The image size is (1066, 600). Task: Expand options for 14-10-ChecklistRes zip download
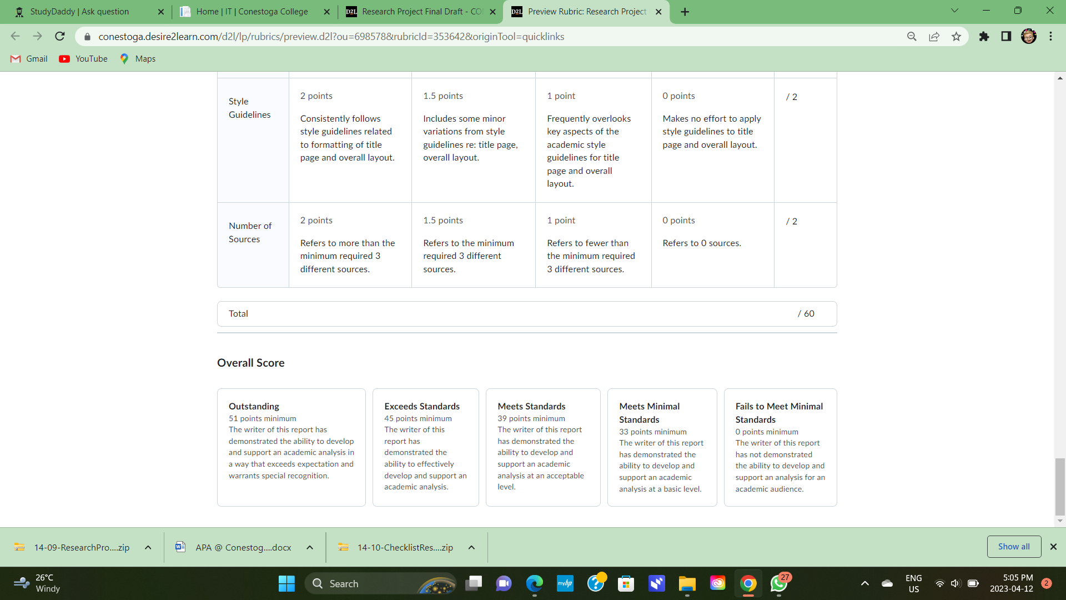[471, 548]
